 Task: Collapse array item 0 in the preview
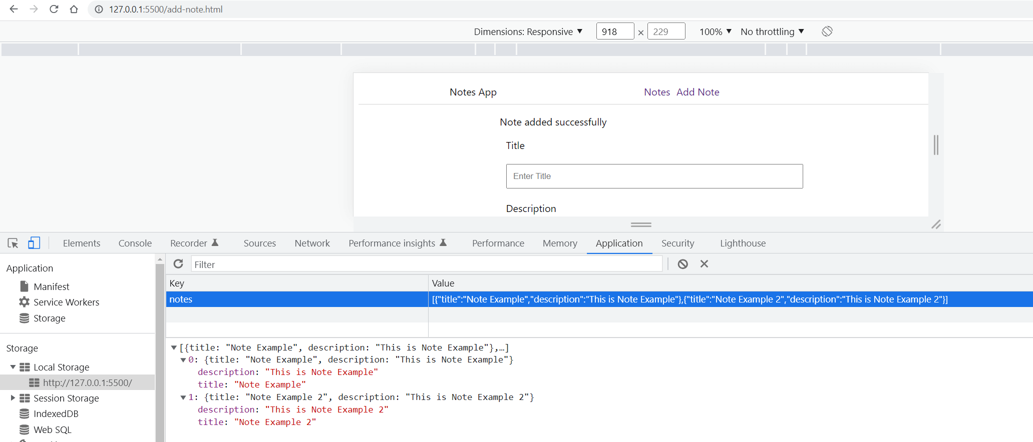[x=183, y=360]
